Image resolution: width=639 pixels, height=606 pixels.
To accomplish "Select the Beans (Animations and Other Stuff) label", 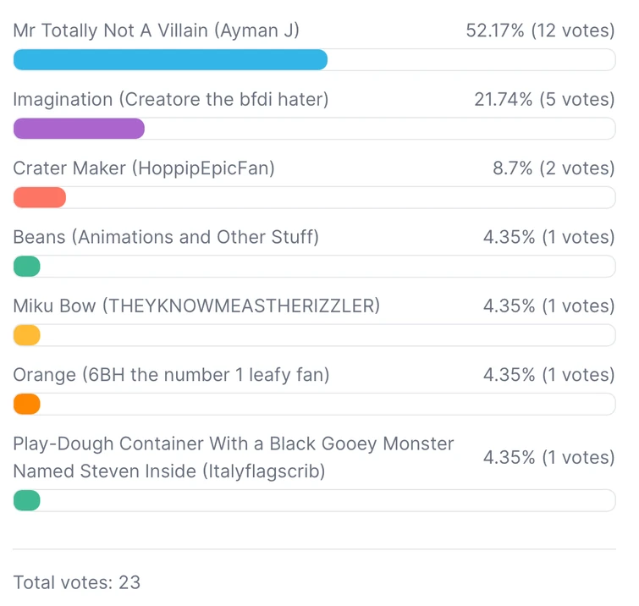I will point(166,237).
